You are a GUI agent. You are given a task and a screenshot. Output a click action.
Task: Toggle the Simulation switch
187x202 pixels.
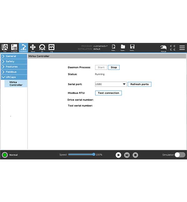[x=180, y=155]
